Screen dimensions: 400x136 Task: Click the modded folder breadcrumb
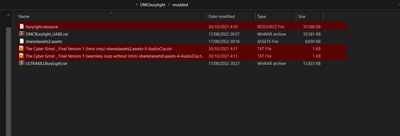180,5
